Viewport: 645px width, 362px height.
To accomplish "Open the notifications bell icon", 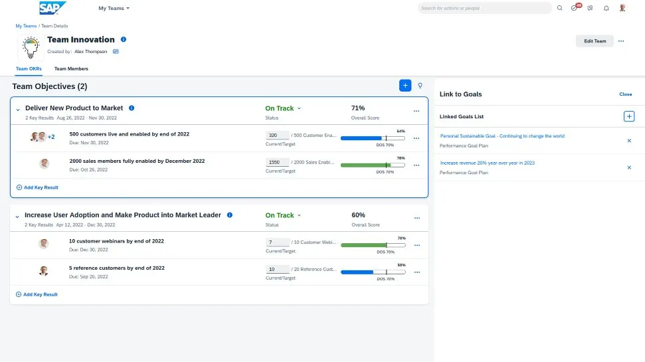I will tap(606, 8).
